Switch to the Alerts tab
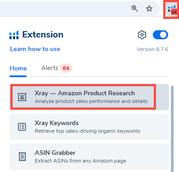The width and height of the screenshot is (179, 172). (x=50, y=68)
